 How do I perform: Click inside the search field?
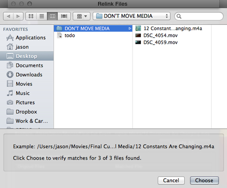pos(199,16)
